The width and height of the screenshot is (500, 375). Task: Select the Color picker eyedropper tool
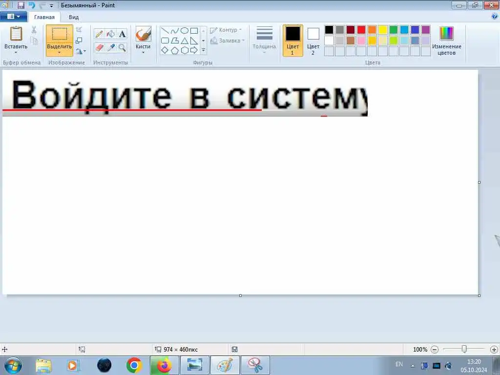pyautogui.click(x=111, y=48)
